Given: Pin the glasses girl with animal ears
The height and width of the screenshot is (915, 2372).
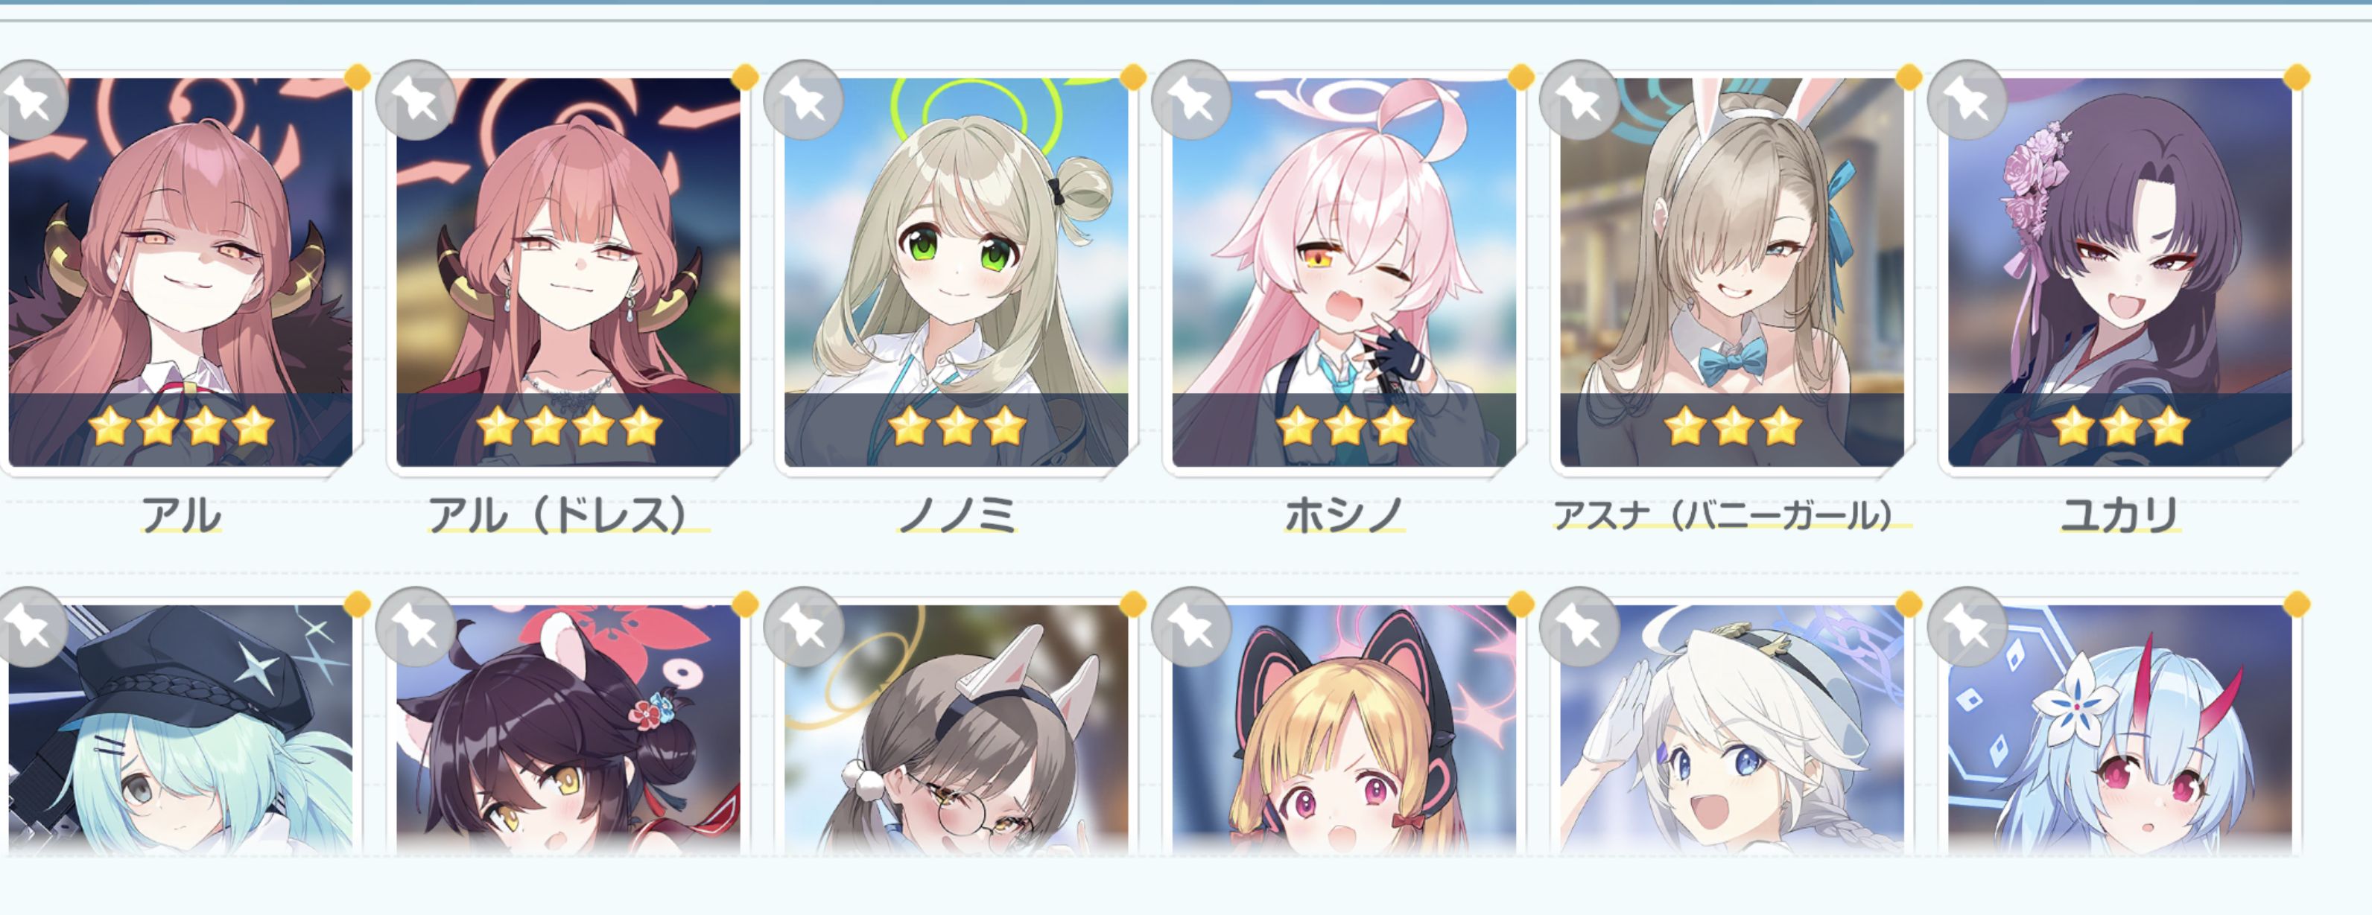Looking at the screenshot, I should 804,627.
